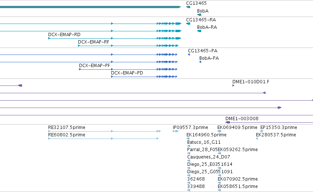The height and width of the screenshot is (192, 313).
Task: Select the DCX-EMAP-PD protein label
Action: point(127,73)
